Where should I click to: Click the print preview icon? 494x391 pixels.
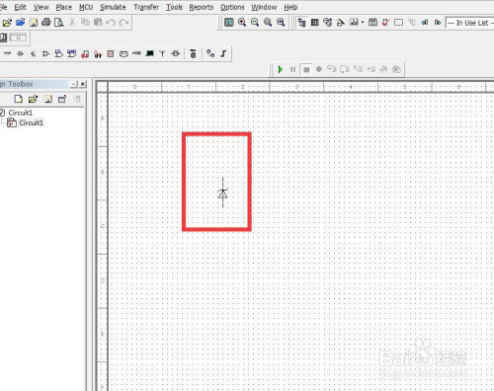pyautogui.click(x=59, y=23)
